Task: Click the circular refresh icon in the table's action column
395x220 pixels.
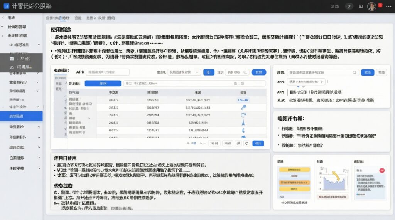Action: 243,115
